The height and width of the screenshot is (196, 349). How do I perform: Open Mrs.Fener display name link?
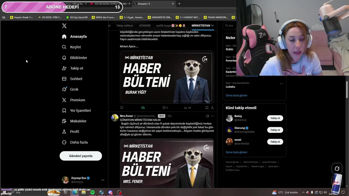(126, 116)
